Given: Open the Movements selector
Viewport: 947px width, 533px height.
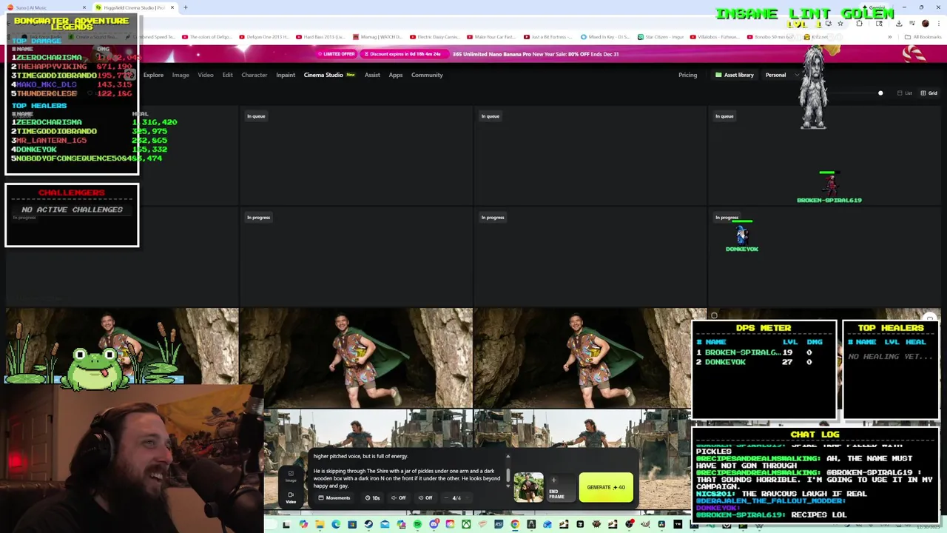Looking at the screenshot, I should click(x=334, y=497).
